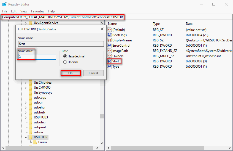Screen dimensions: 233x151
Task: Click the ImagePath string value icon
Action: [x=110, y=51]
